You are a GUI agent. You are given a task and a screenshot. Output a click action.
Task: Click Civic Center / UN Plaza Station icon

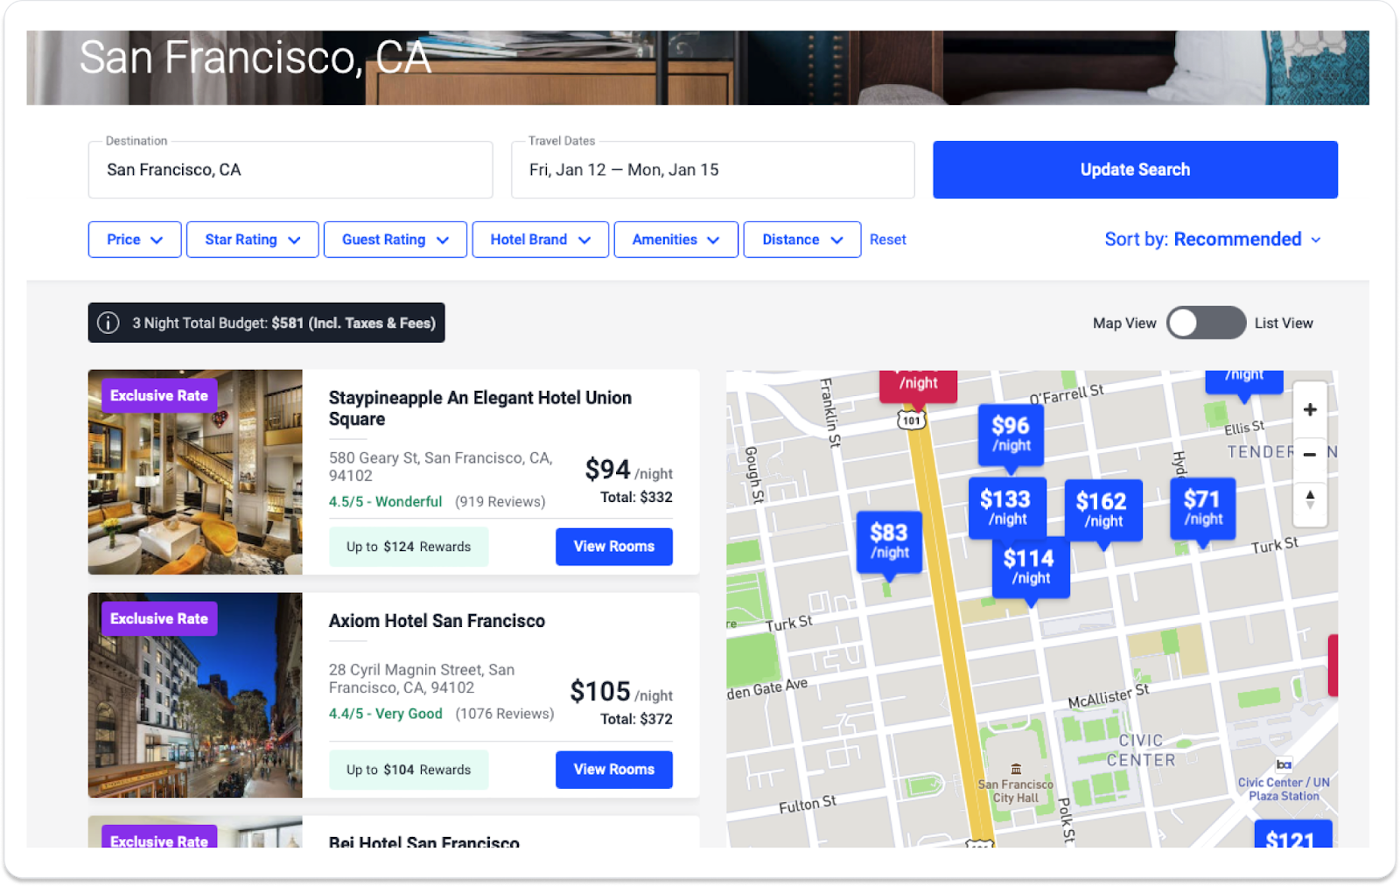pyautogui.click(x=1283, y=764)
